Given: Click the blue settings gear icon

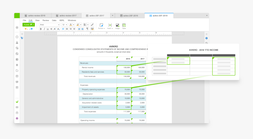Looking at the screenshot, I should tap(206, 38).
